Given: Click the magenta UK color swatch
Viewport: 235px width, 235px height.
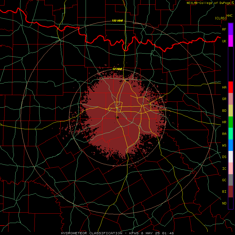Looking at the screenshot, I should tap(231, 41).
